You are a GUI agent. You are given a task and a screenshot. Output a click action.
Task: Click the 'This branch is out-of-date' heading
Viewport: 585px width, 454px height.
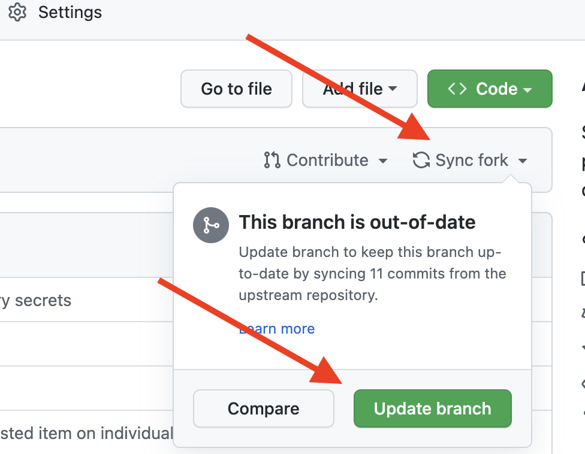coord(357,222)
